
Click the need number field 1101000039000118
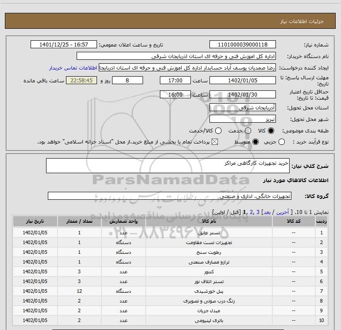[x=243, y=44]
